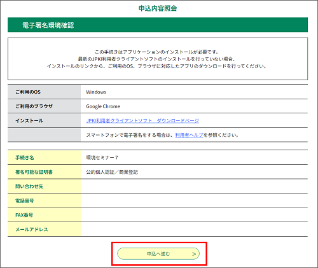Select the ご利用のブラウザ label cell
Viewport: 318px width, 268px height.
pos(44,106)
